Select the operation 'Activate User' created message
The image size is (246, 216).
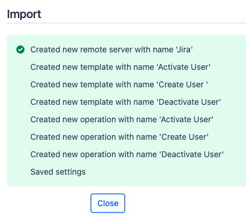click(122, 119)
